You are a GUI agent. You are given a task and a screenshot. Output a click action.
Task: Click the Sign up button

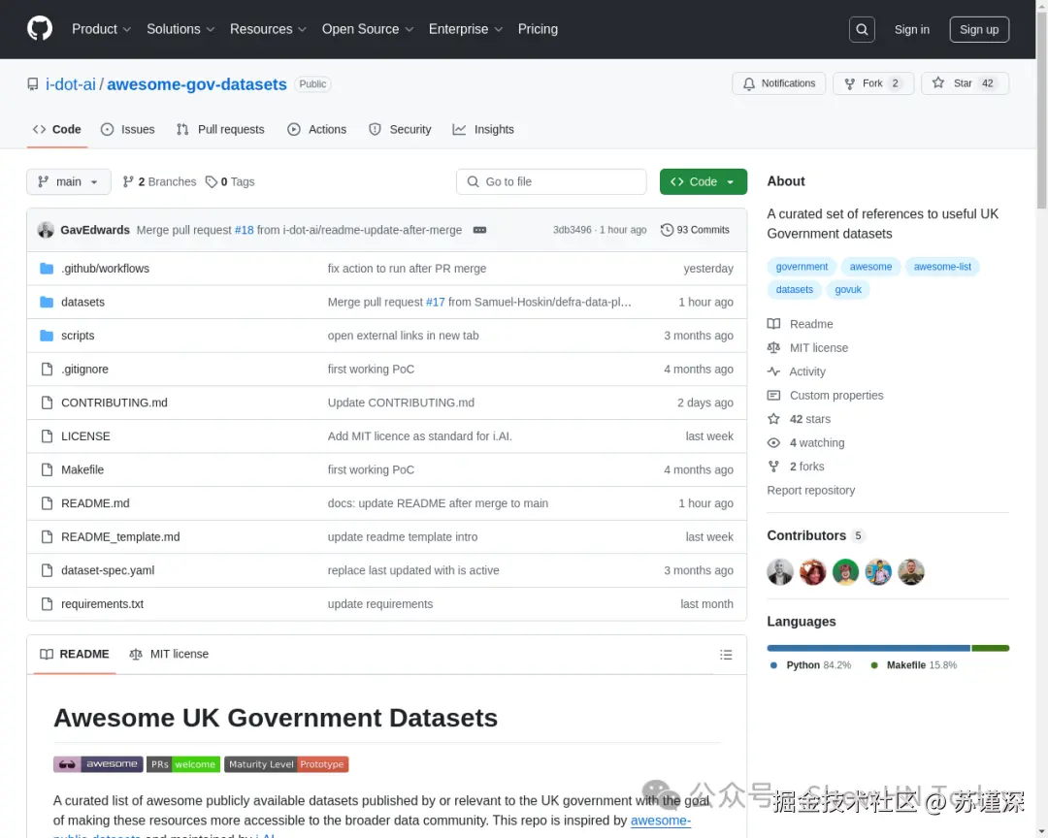pyautogui.click(x=979, y=29)
